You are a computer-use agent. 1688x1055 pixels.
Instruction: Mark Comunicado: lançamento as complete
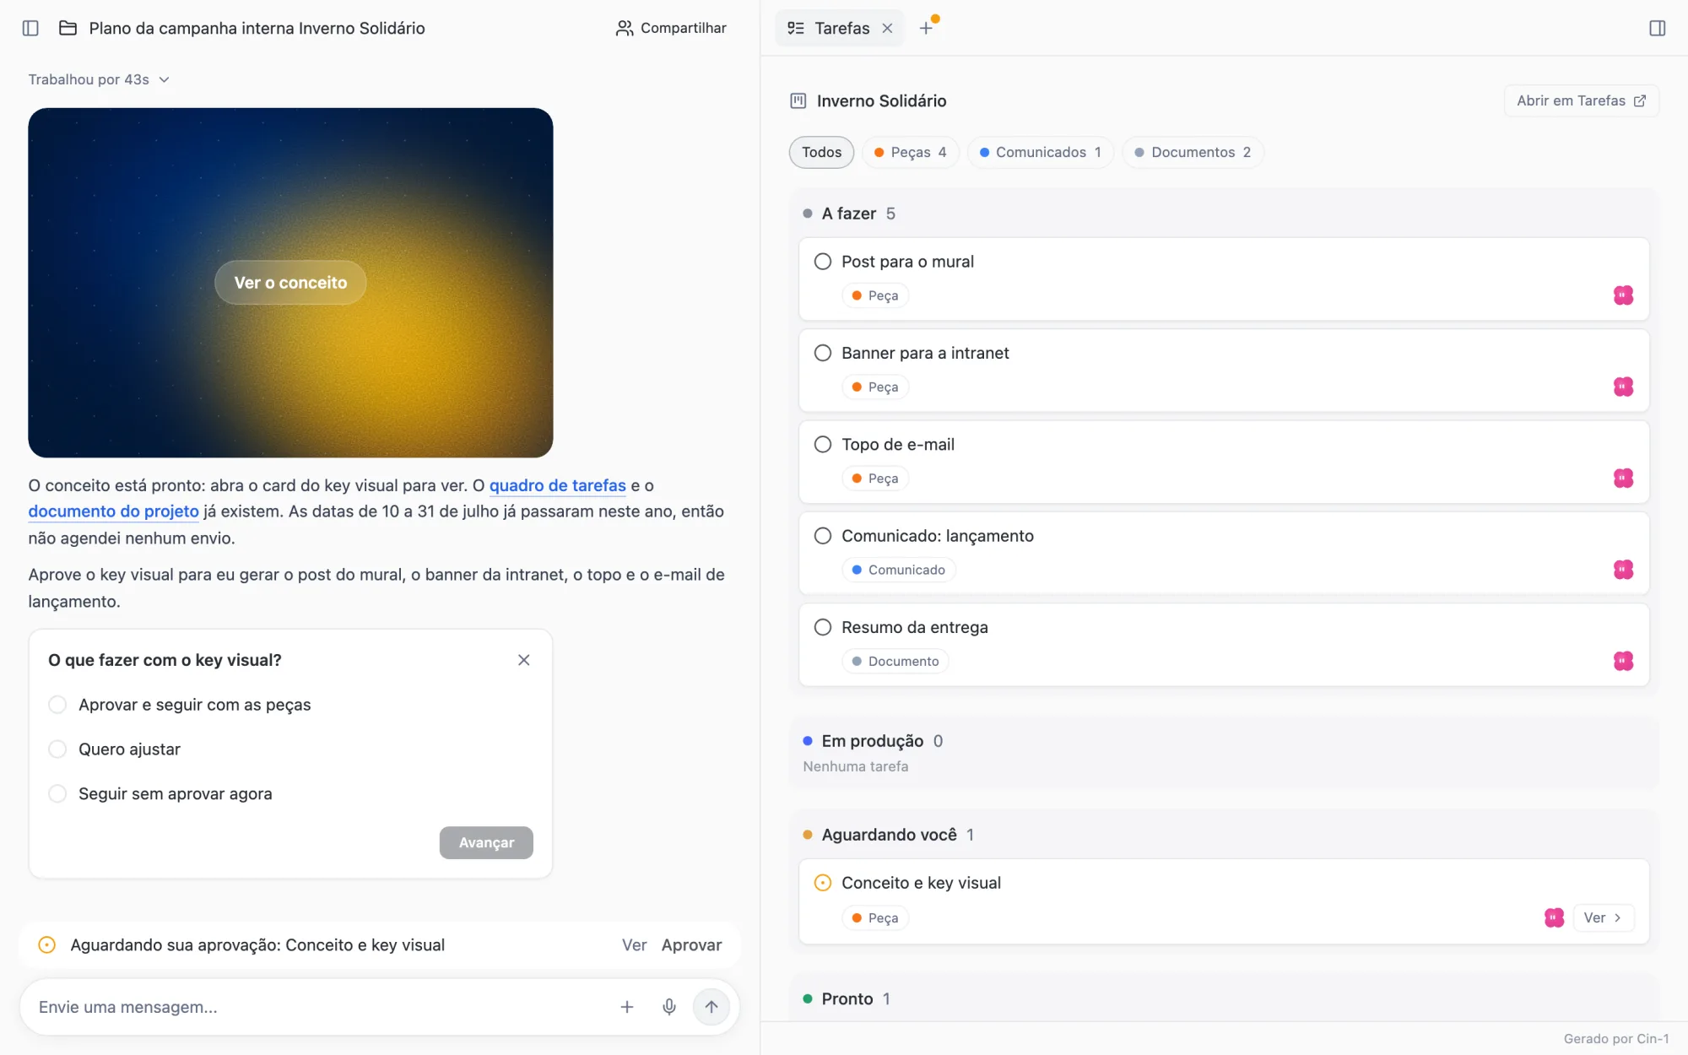823,536
